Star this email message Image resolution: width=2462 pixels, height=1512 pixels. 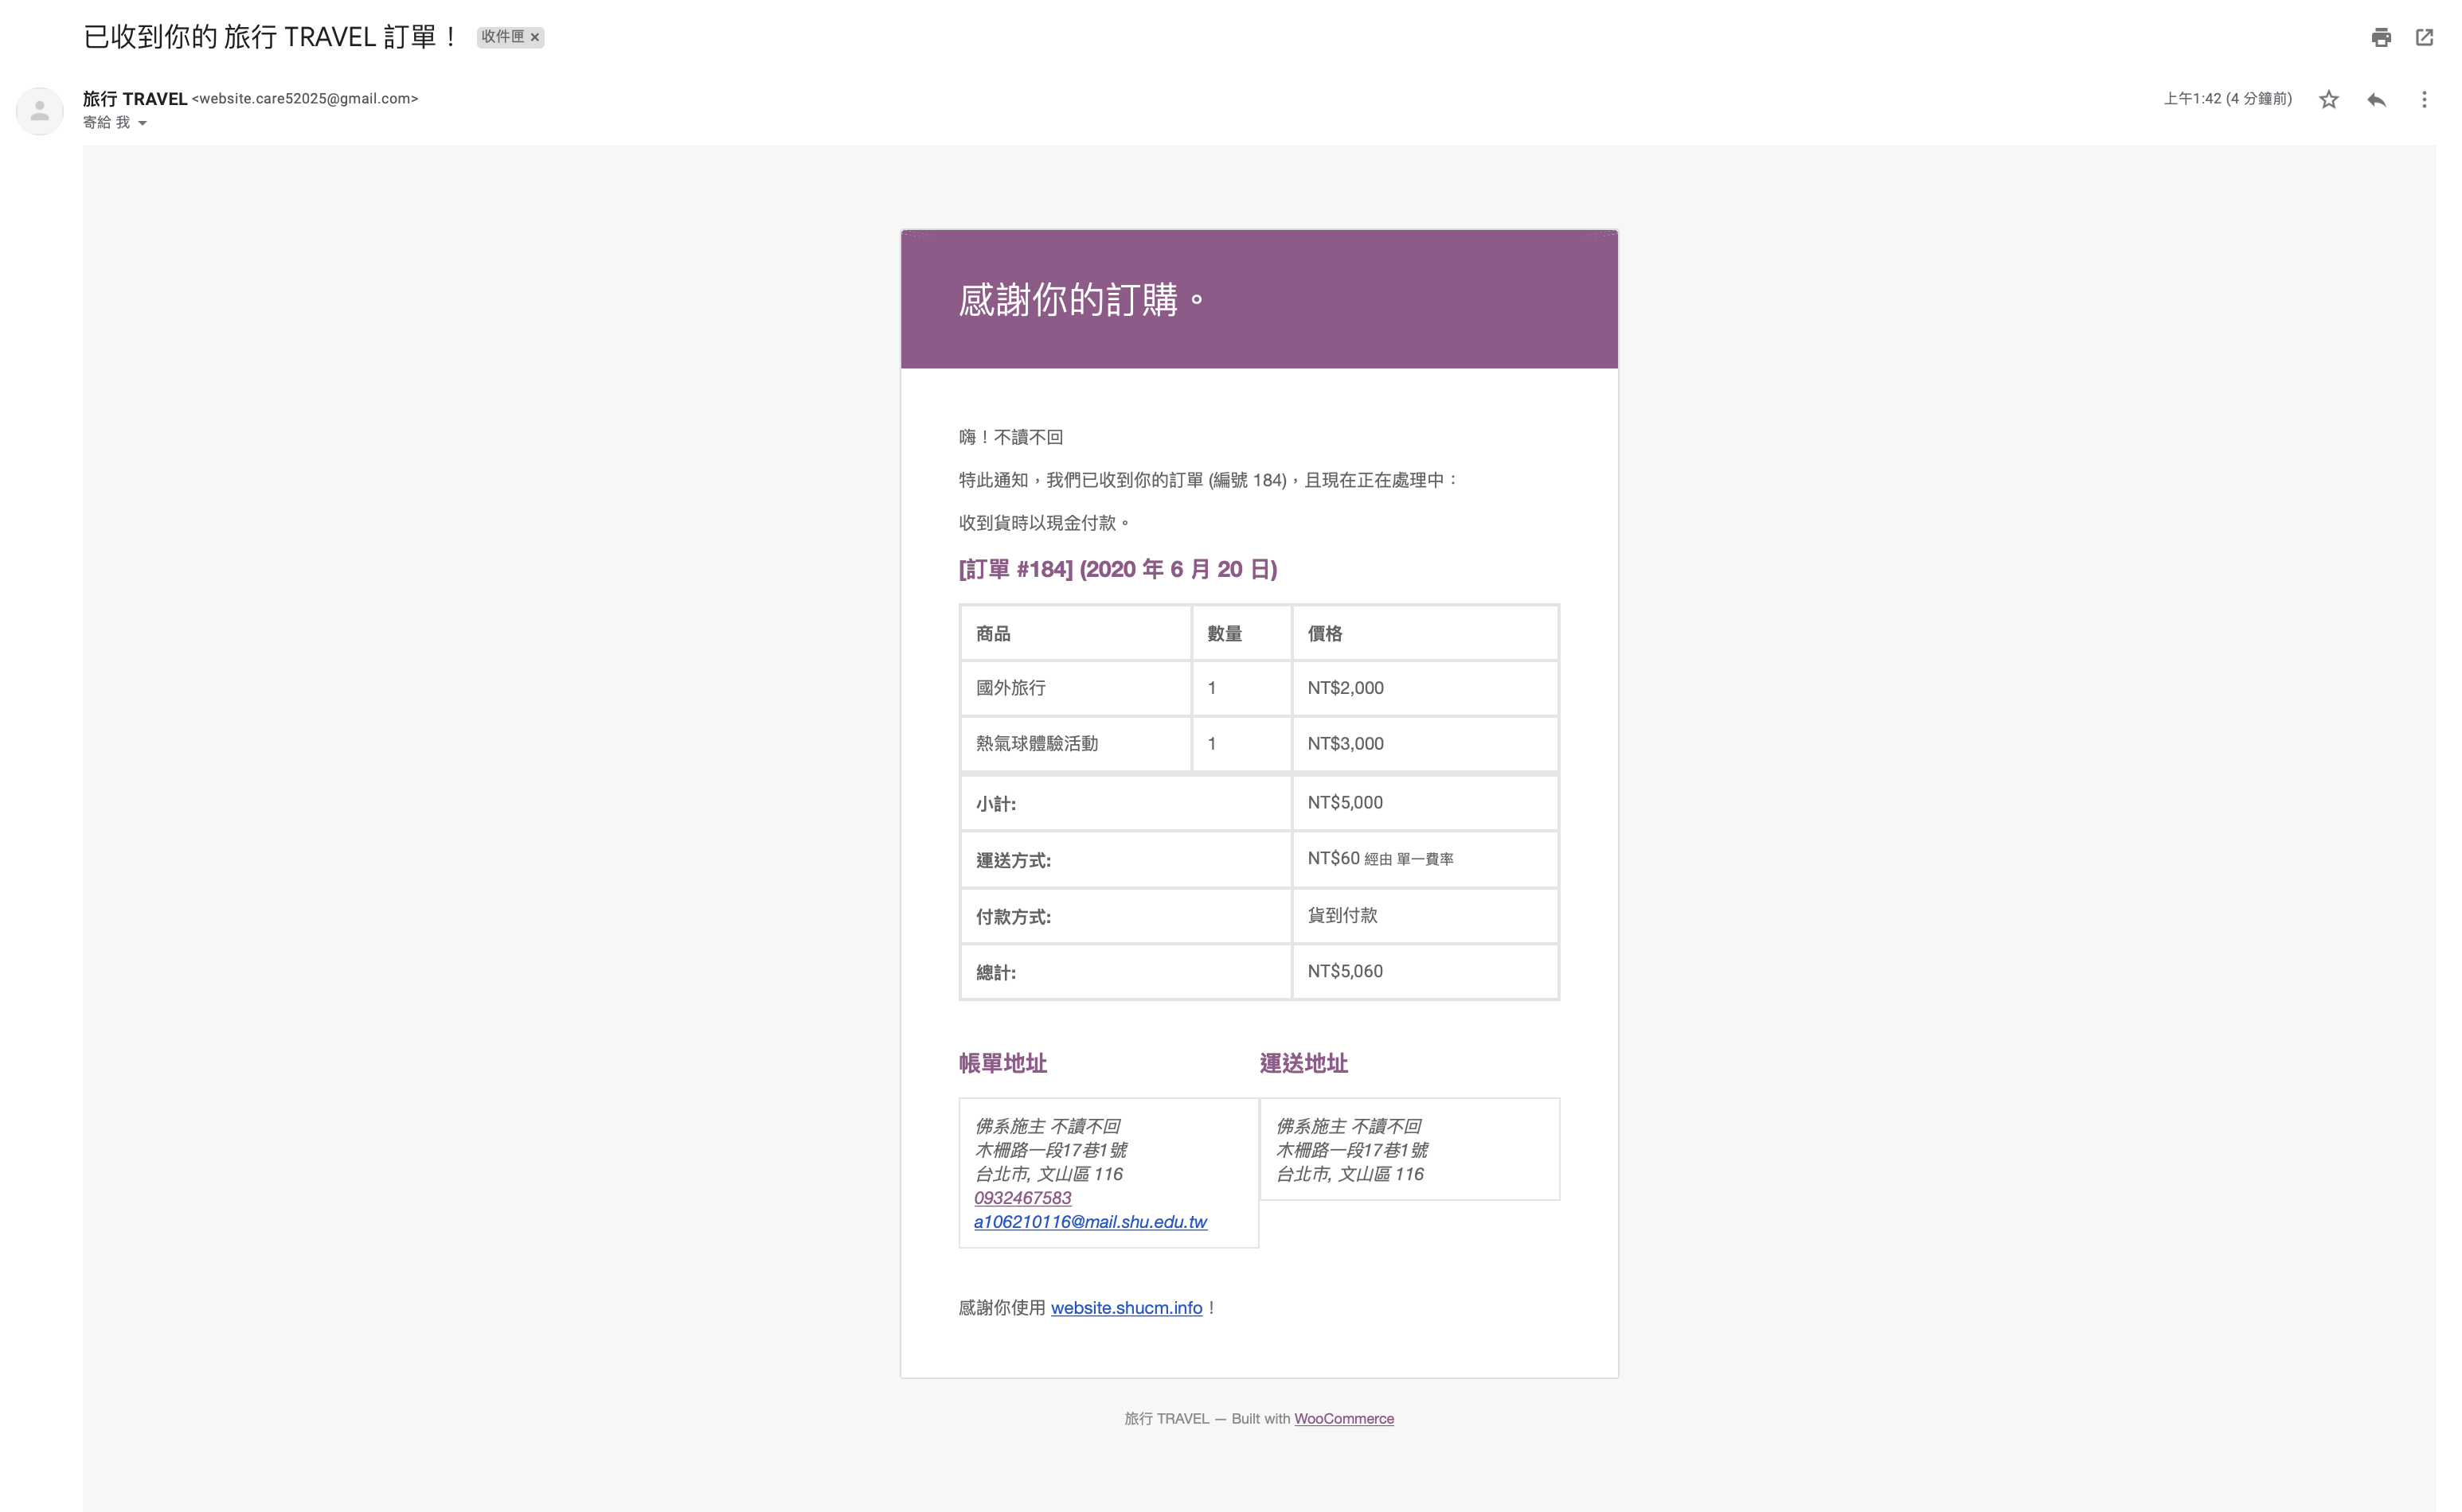[2328, 99]
